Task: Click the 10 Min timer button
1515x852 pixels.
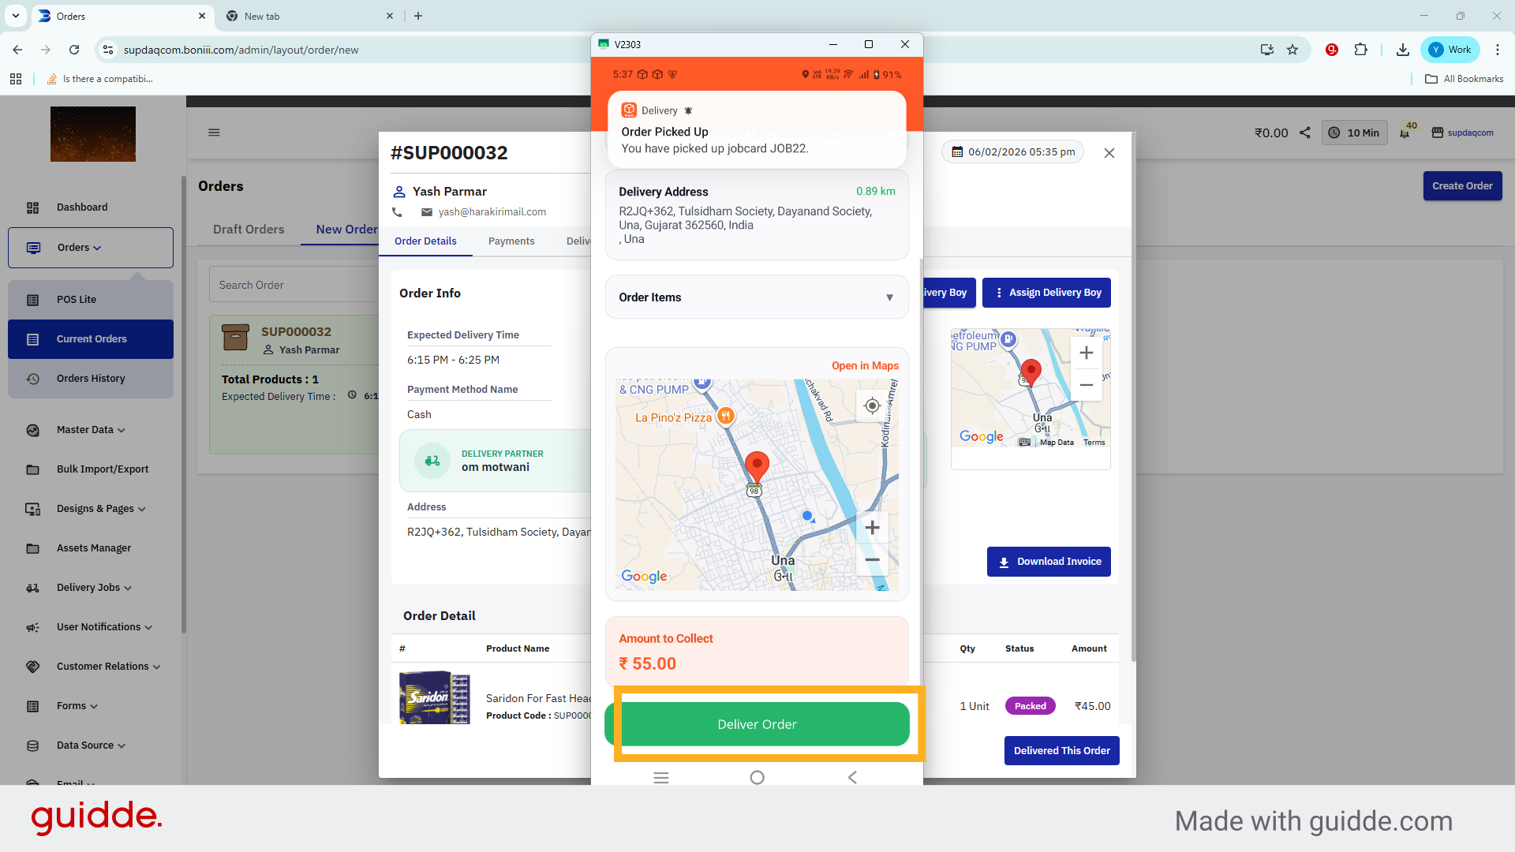Action: pyautogui.click(x=1354, y=133)
